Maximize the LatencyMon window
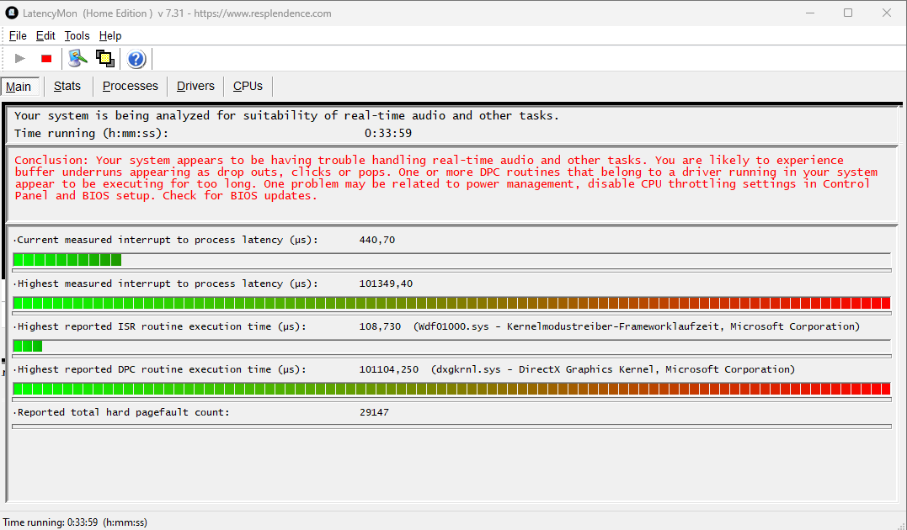The height and width of the screenshot is (530, 907). pyautogui.click(x=848, y=13)
